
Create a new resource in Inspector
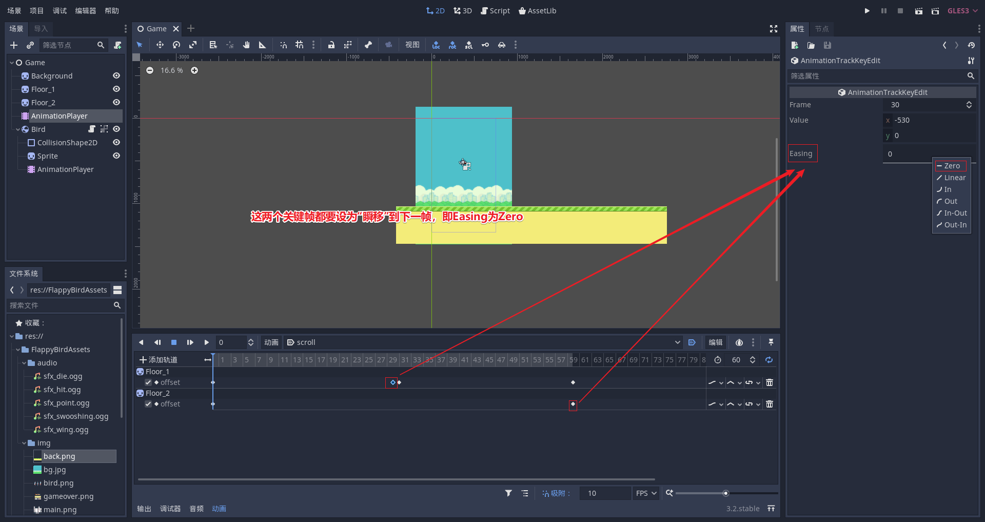tap(795, 45)
